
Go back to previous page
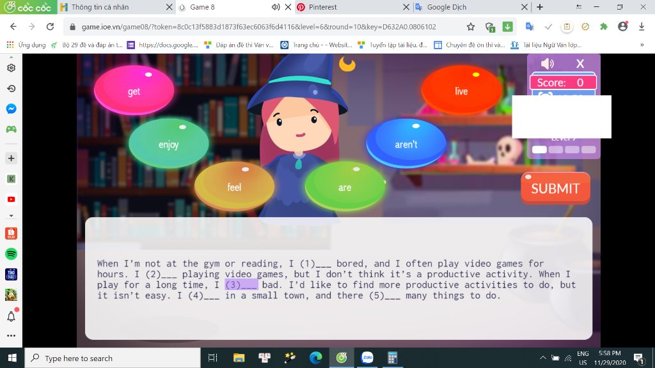pyautogui.click(x=13, y=27)
